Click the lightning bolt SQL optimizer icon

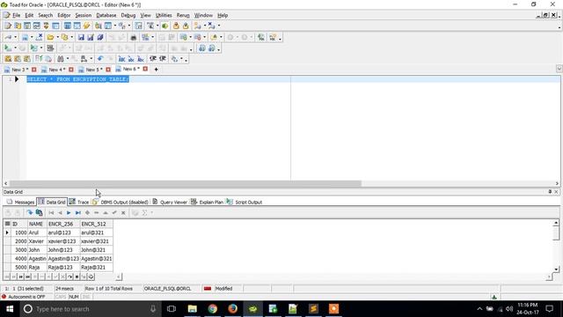pyautogui.click(x=86, y=26)
